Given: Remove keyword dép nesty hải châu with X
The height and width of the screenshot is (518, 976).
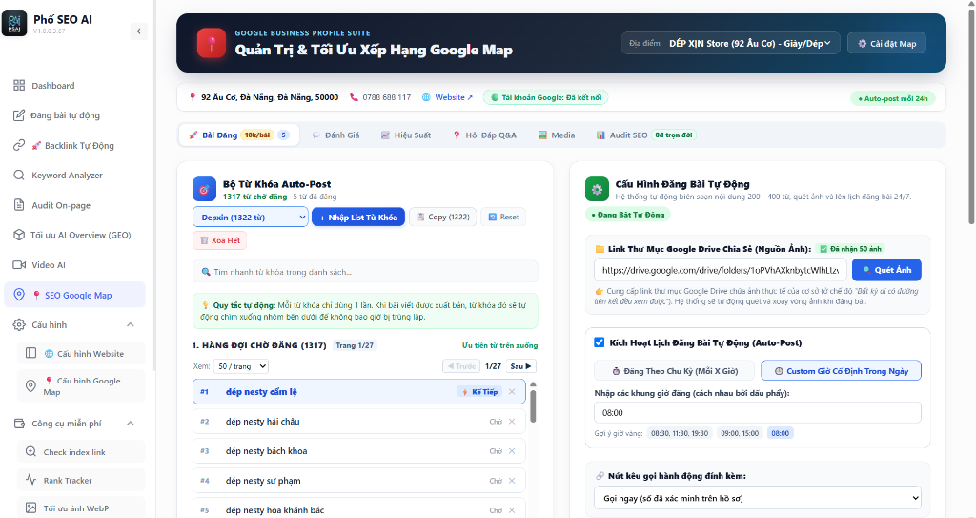Looking at the screenshot, I should pyautogui.click(x=512, y=422).
